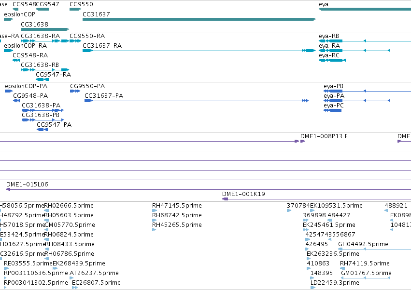Select transcript CG31638-RB
Viewport: 411px width, 290px height.
(45, 70)
